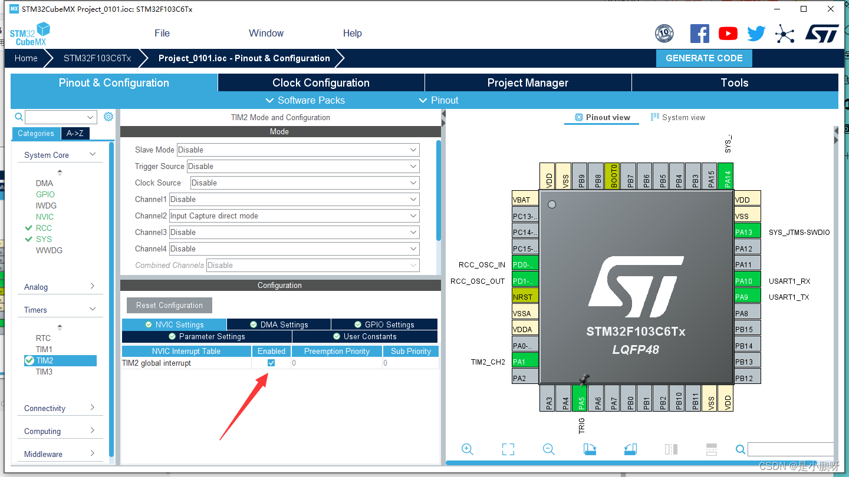Image resolution: width=849 pixels, height=477 pixels.
Task: Open the categories settings gear icon
Action: pyautogui.click(x=108, y=117)
